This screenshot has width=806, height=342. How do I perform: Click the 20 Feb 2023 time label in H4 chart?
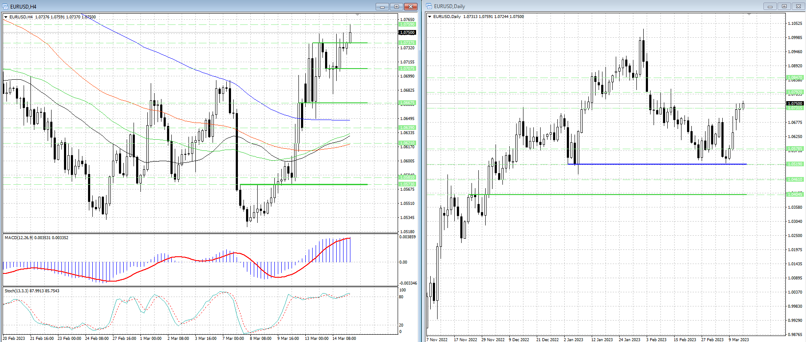tap(14, 339)
